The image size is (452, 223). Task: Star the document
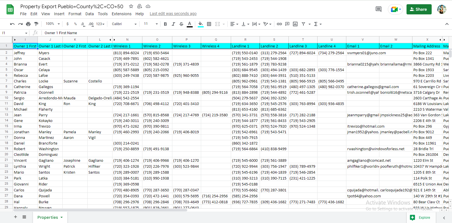131,6
